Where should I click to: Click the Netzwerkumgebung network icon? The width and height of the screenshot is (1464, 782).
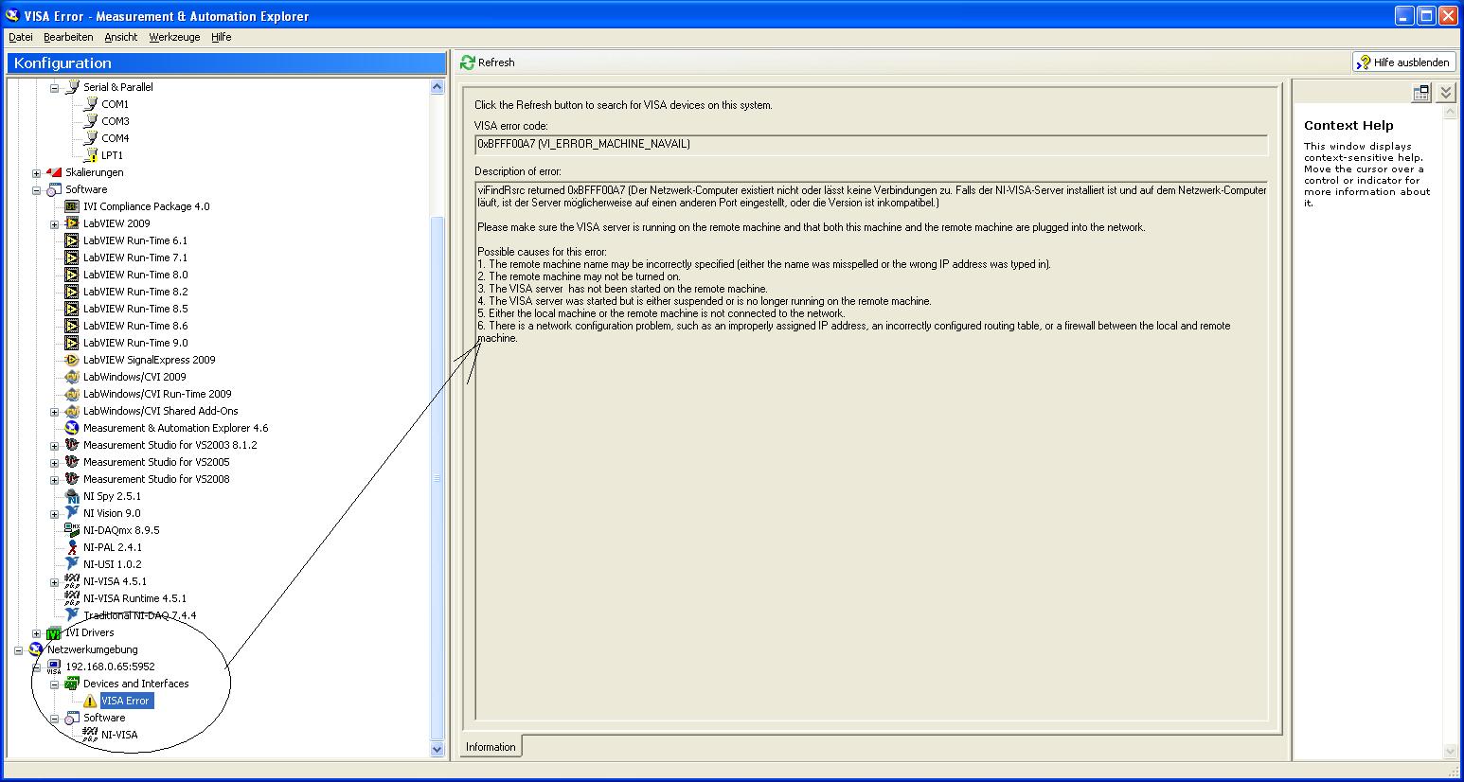37,649
